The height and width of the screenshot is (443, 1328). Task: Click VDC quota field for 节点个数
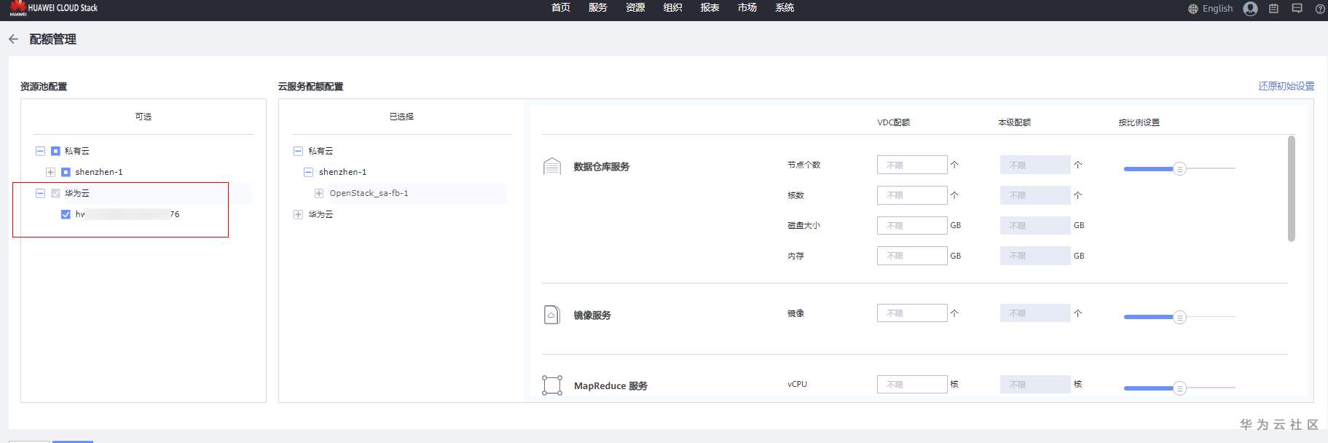pos(912,165)
